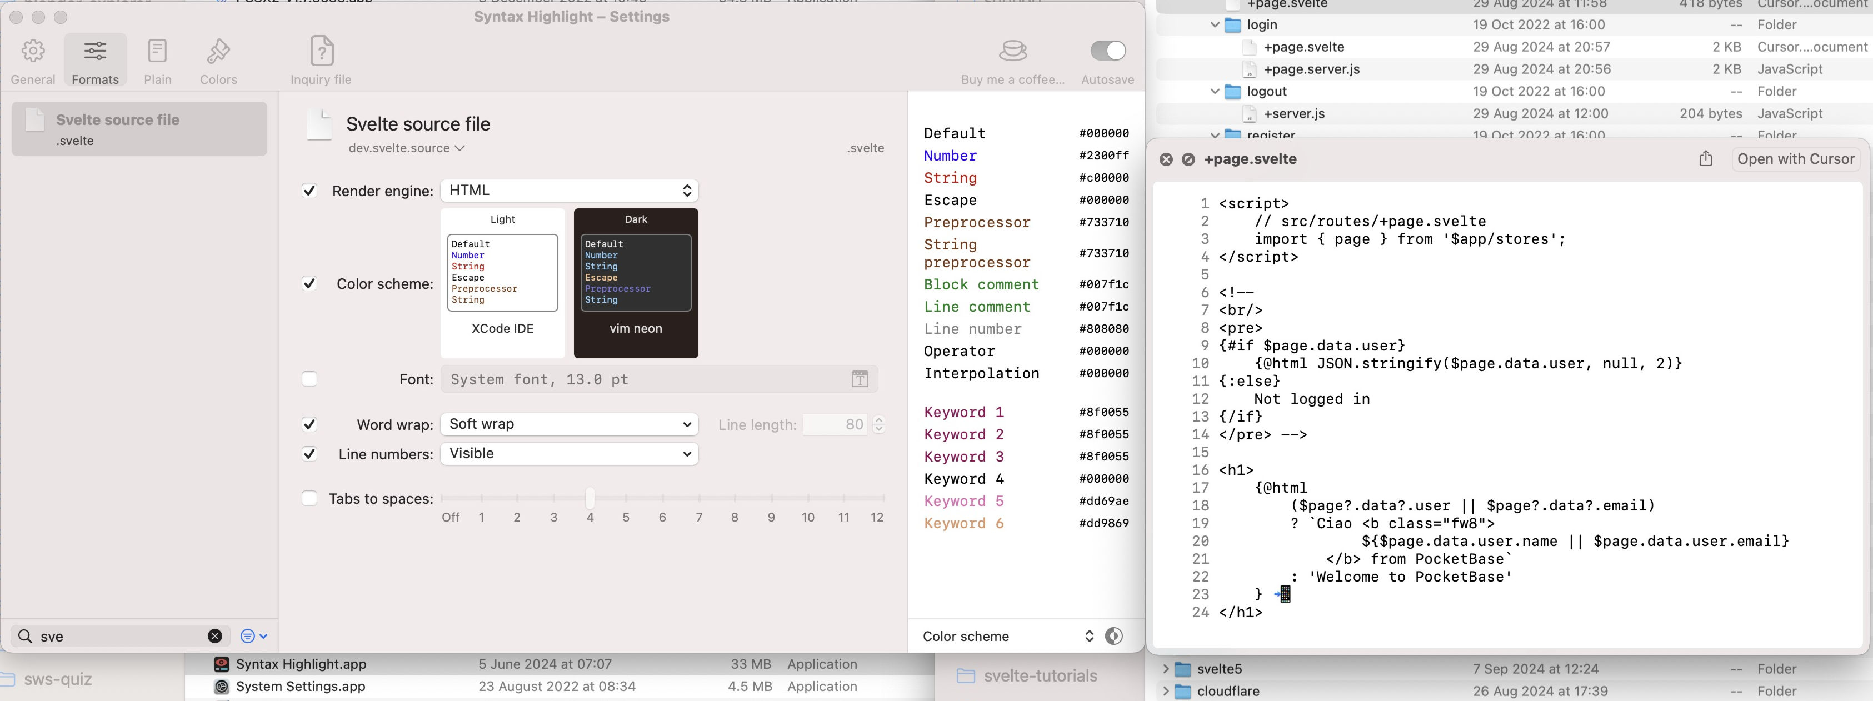
Task: Open the Soft wrap dropdown
Action: 570,424
